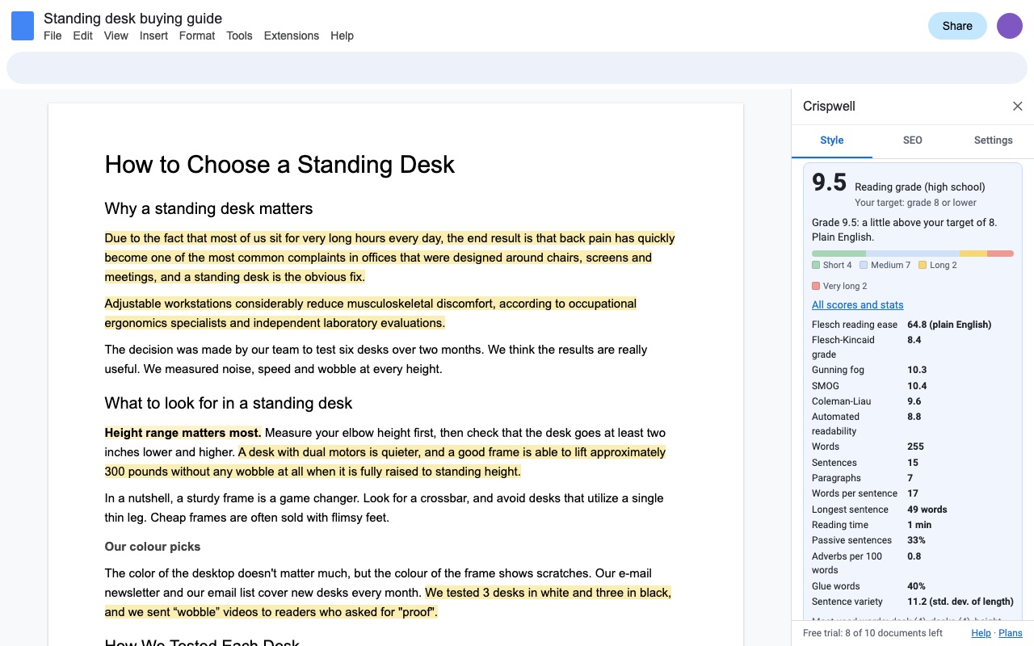Viewport: 1034px width, 646px height.
Task: Open the File menu
Action: click(53, 36)
